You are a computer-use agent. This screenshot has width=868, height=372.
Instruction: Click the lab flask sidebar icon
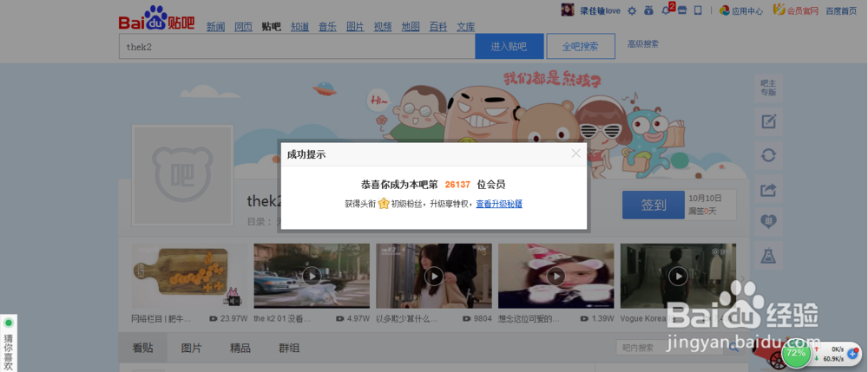768,255
